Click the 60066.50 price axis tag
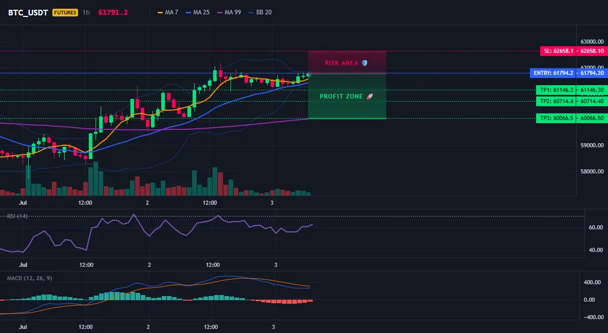The height and width of the screenshot is (333, 608). (592, 118)
